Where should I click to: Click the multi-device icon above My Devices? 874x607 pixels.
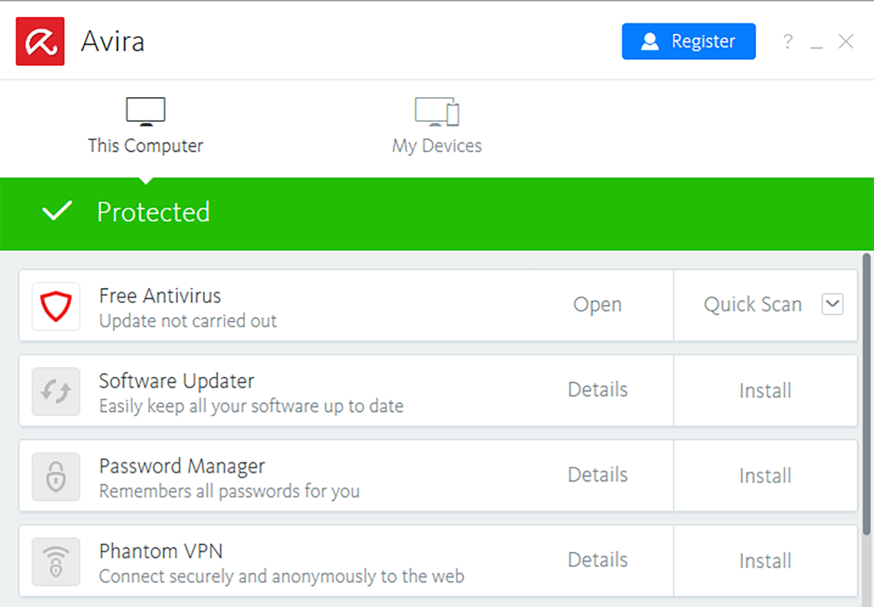tap(437, 112)
